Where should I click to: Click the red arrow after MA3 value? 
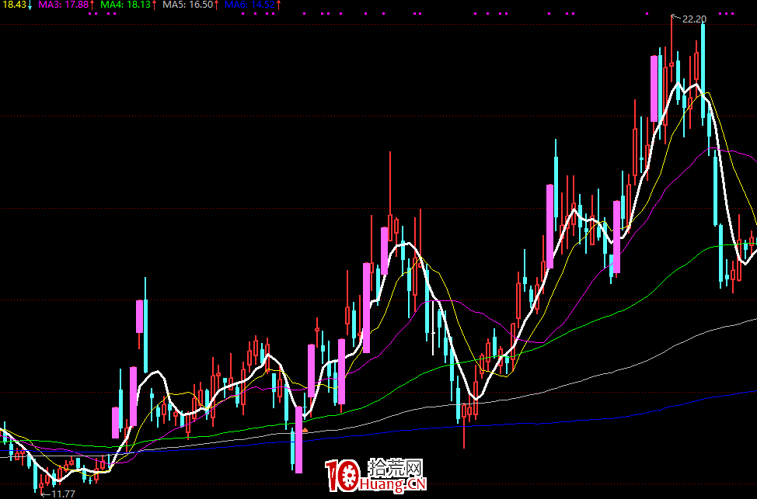[92, 5]
